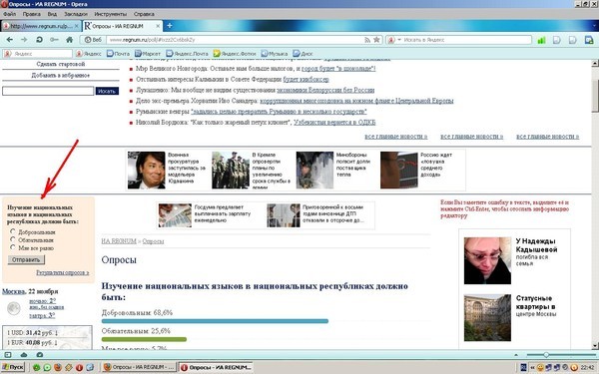
Task: Open the Почта bookmark
Action: 118,54
